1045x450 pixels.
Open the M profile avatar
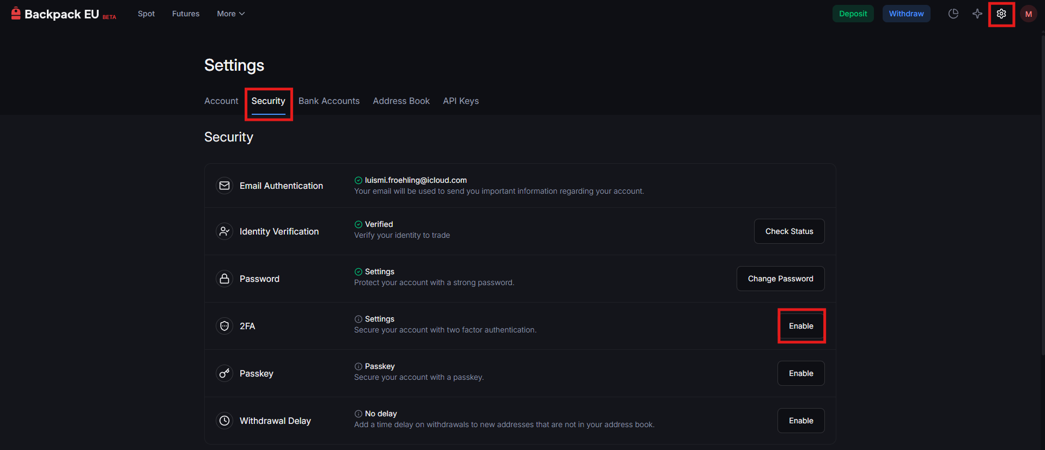click(1028, 14)
